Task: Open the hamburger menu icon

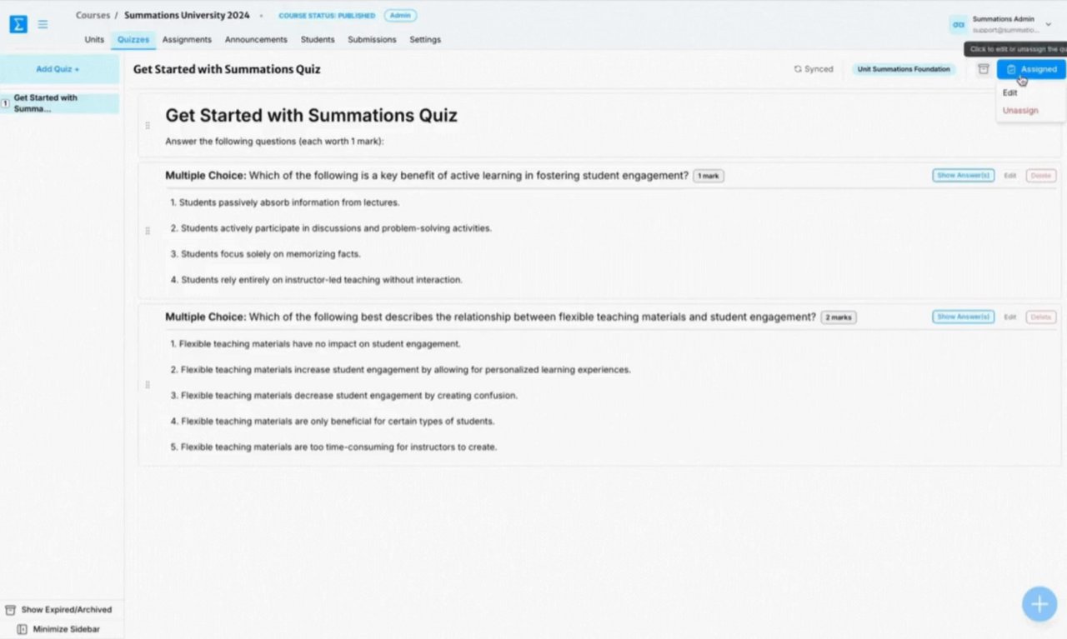Action: pos(43,24)
